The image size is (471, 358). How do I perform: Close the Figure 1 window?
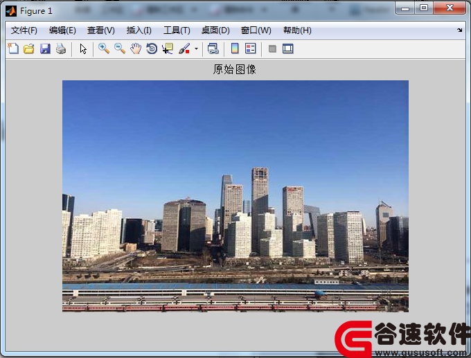pyautogui.click(x=450, y=8)
